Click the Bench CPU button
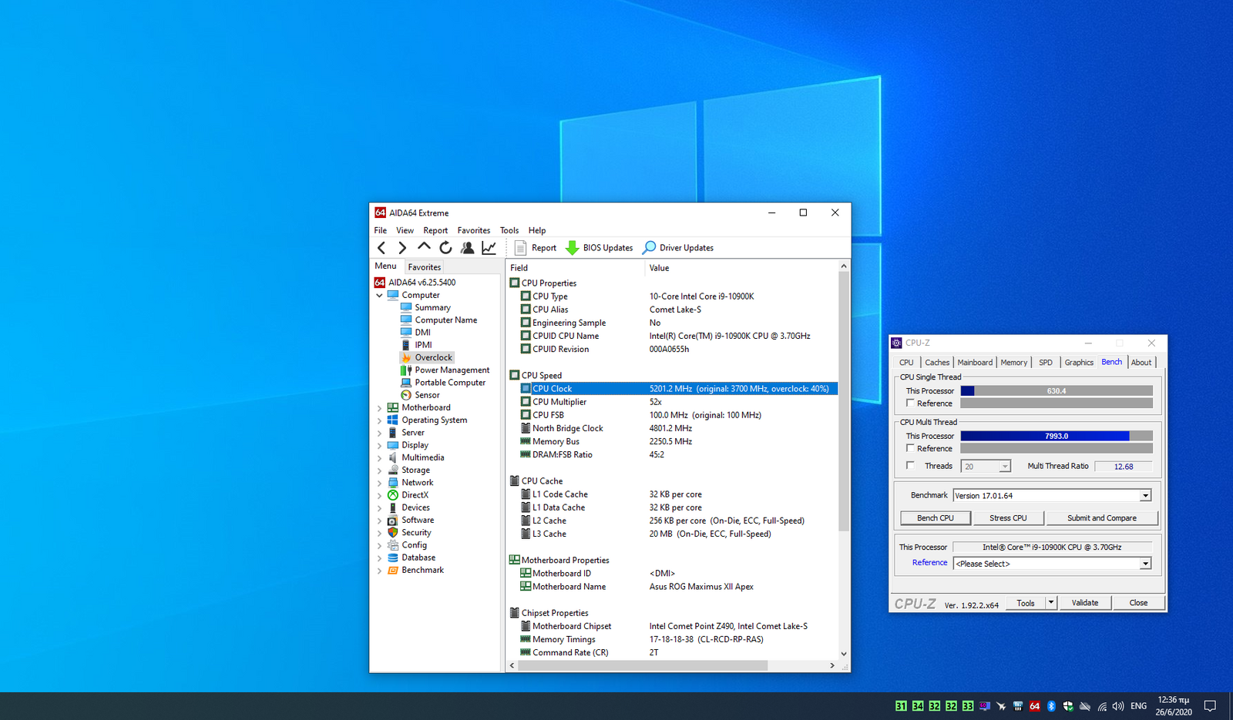Viewport: 1233px width, 720px height. [936, 518]
